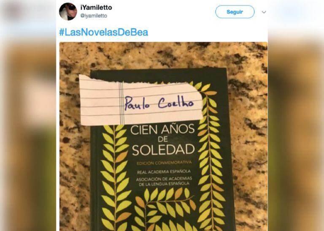Click the handwritten Paulo Coelho note
The image size is (324, 231).
pos(159,102)
